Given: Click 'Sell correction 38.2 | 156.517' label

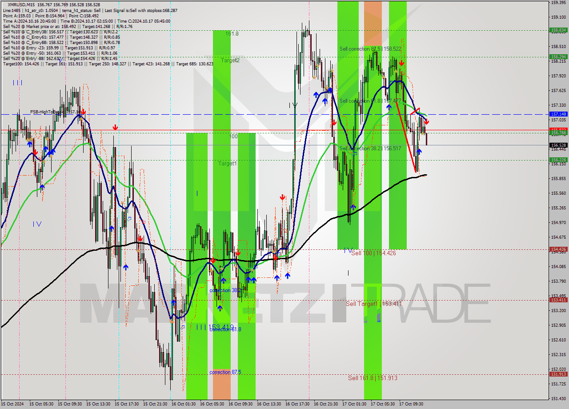Looking at the screenshot, I should pyautogui.click(x=370, y=148).
